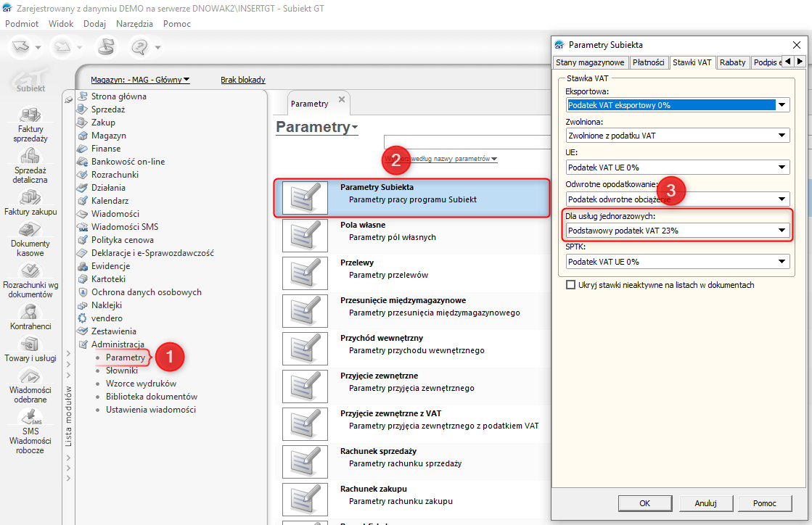The height and width of the screenshot is (525, 812).
Task: Open Dokumenty kasowe shortcut icon
Action: (x=30, y=229)
